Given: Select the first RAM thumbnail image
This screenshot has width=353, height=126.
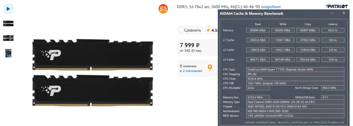Looking at the screenshot, I should (x=8, y=23).
